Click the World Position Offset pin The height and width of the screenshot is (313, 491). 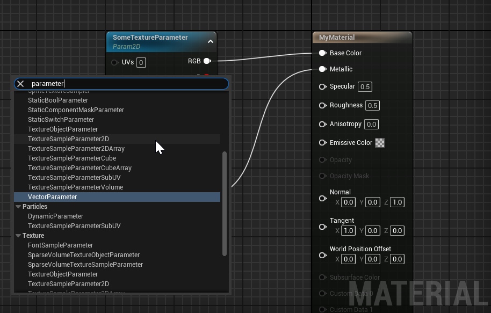(322, 256)
